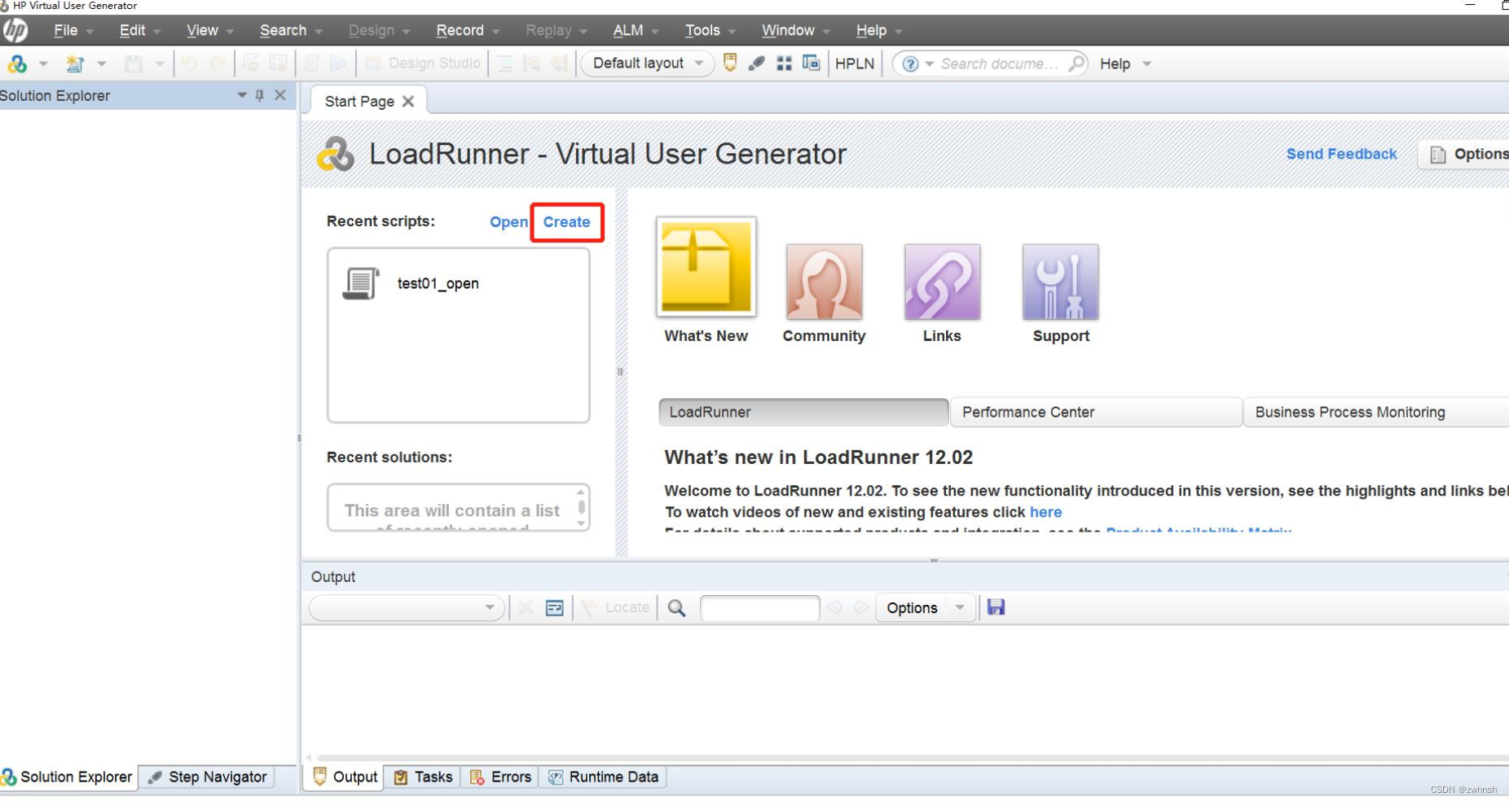Open the Default layout dropdown
Image resolution: width=1509 pixels, height=801 pixels.
click(x=646, y=63)
